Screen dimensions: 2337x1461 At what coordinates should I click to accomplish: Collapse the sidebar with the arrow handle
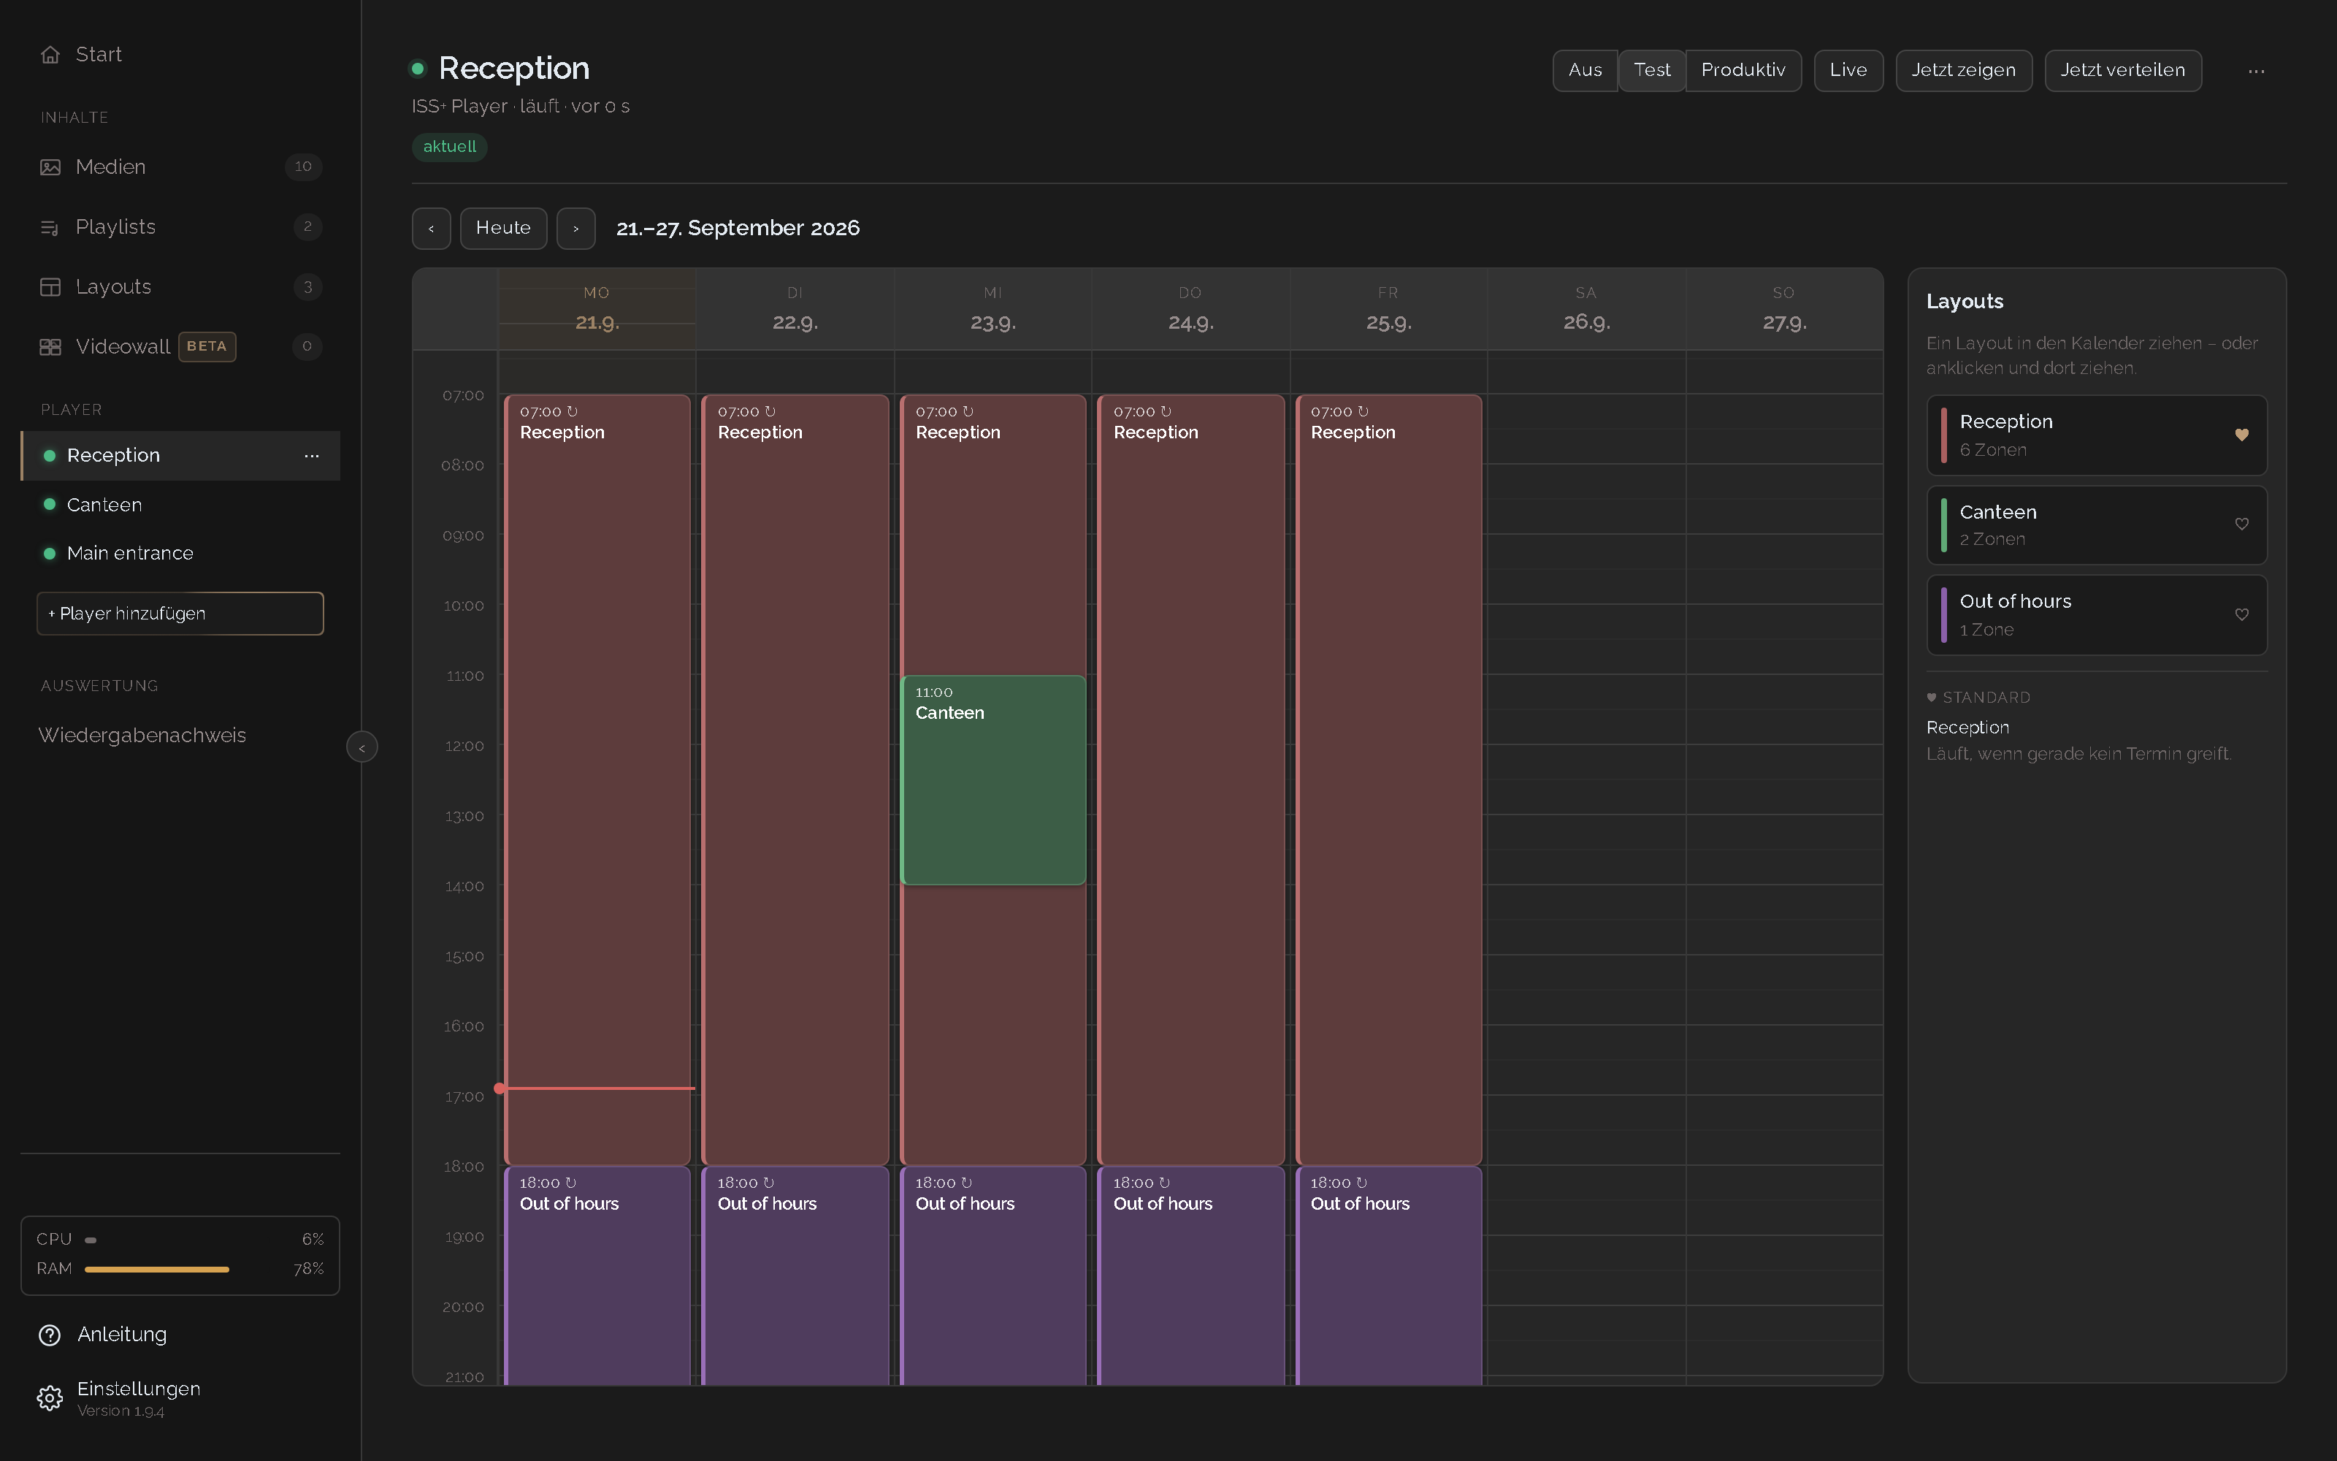[362, 747]
